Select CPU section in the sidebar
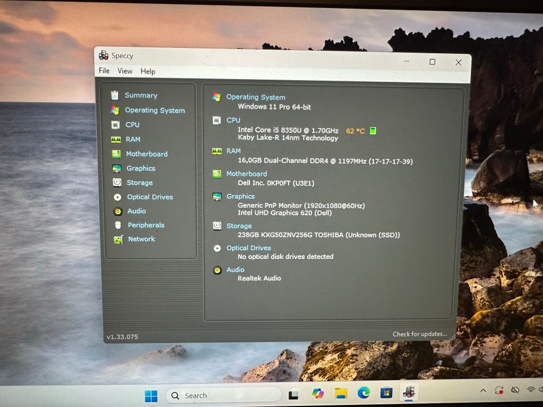Image resolution: width=543 pixels, height=407 pixels. 132,124
